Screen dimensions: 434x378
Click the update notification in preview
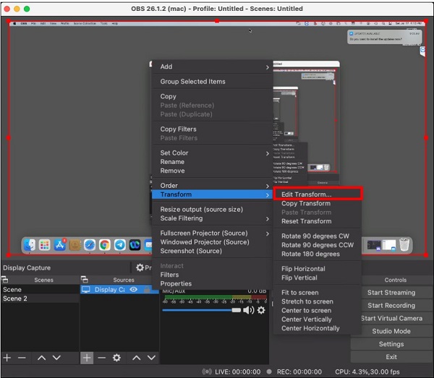tap(385, 37)
